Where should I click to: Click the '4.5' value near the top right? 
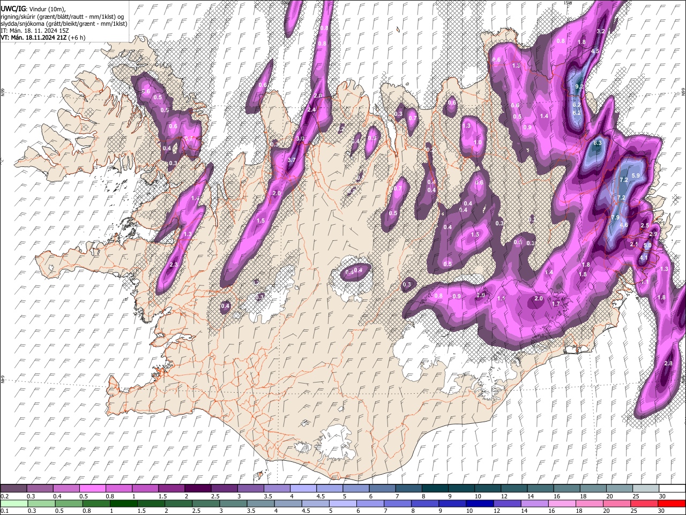[595, 51]
